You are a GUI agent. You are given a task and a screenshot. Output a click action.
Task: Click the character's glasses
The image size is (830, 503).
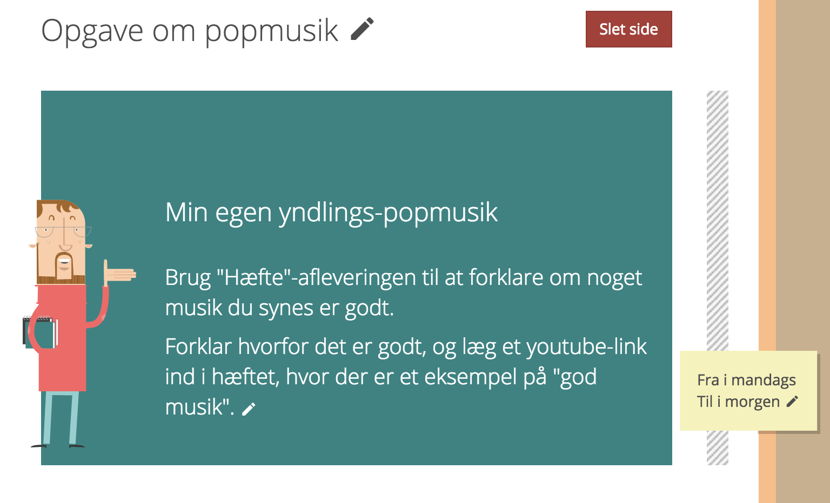pyautogui.click(x=63, y=232)
